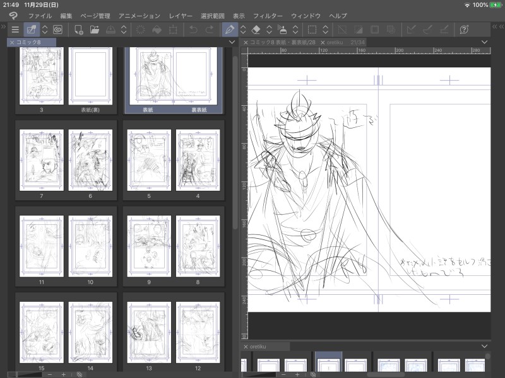Open the stepper beside the Airbrush tool
The width and height of the screenshot is (505, 378).
295,30
